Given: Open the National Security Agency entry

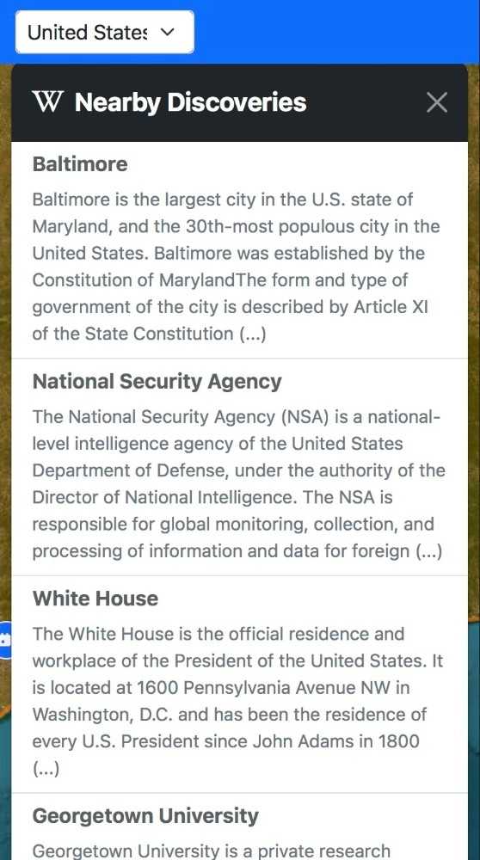Looking at the screenshot, I should pos(157,381).
